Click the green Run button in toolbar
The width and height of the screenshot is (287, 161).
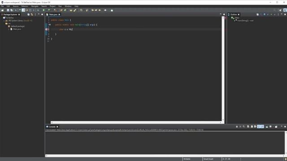pos(44,10)
